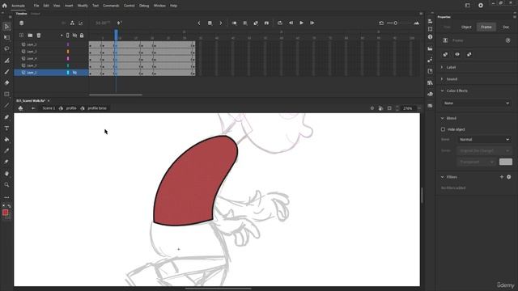Switch to the Doc tab
Screen dimensions: 518x291
tap(506, 27)
